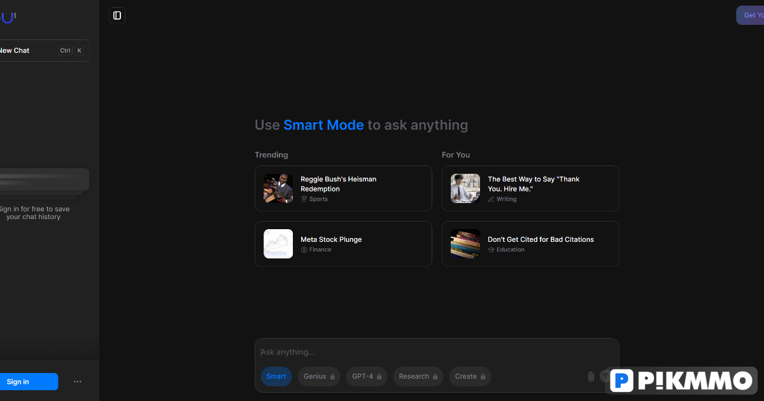Open the Thank You Hire Me thumbnail
Screen dimensions: 764x401
[465, 188]
